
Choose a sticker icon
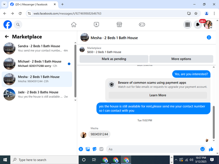(x=95, y=149)
